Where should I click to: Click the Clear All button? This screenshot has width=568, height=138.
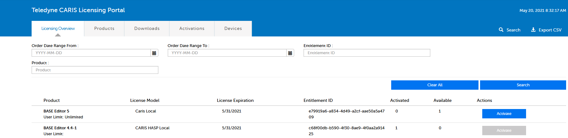pos(435,85)
